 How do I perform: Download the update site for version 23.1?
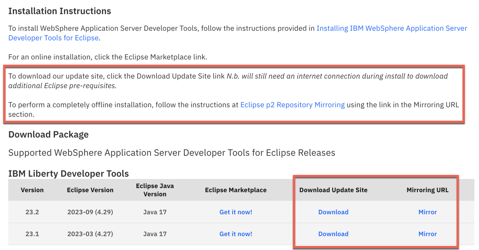(x=333, y=234)
